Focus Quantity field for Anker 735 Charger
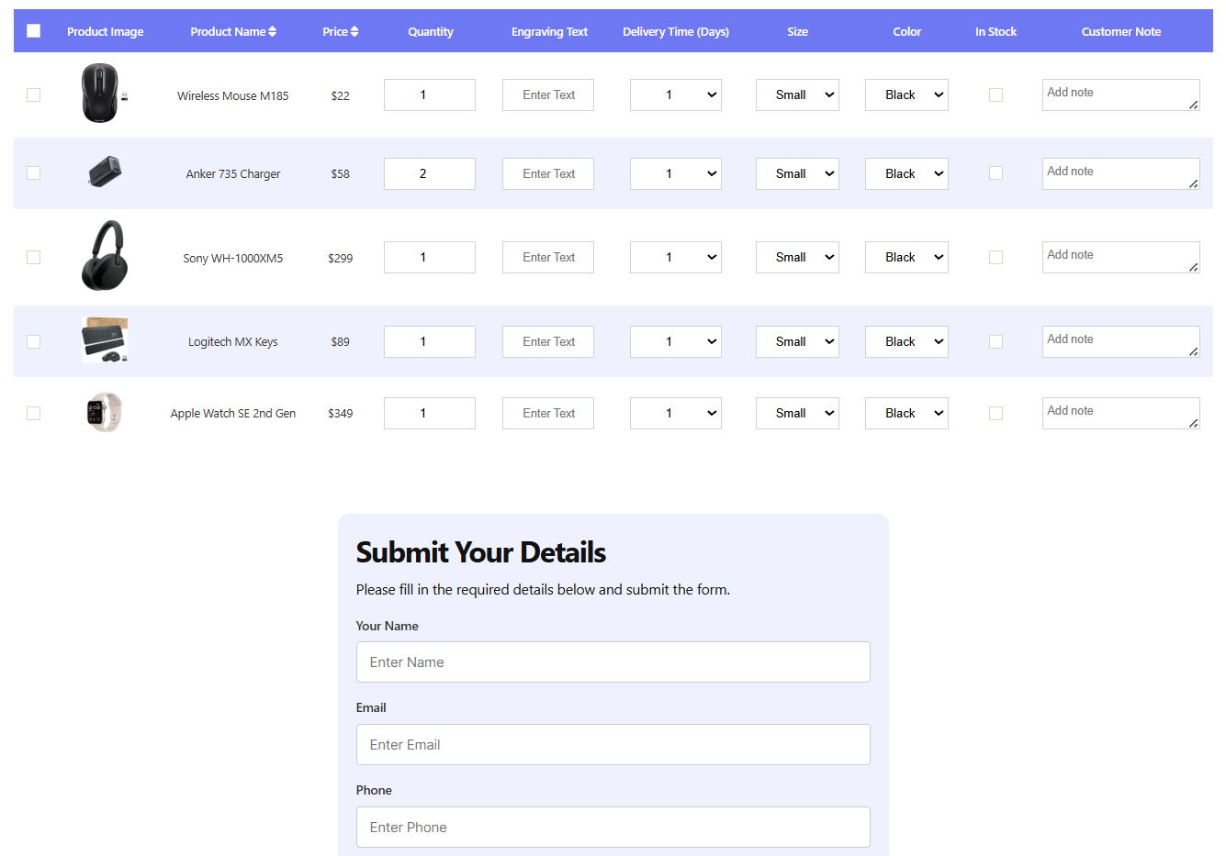The width and height of the screenshot is (1226, 856). coord(430,173)
